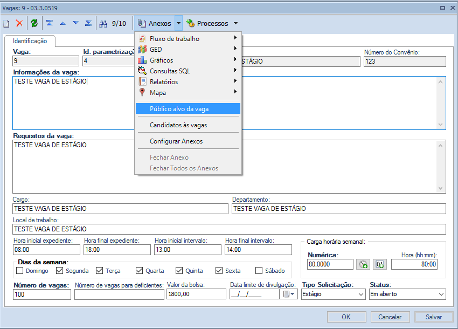The image size is (458, 329).
Task: Click the Data limite de divulgação field
Action: [x=254, y=294]
